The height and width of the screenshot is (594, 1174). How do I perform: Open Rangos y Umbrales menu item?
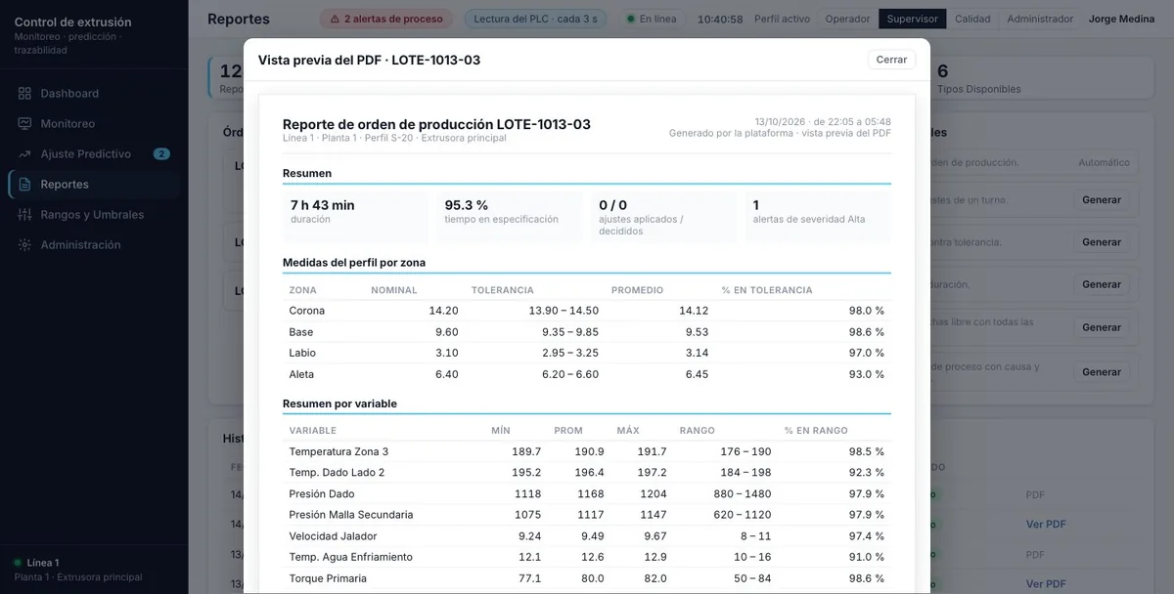[94, 215]
